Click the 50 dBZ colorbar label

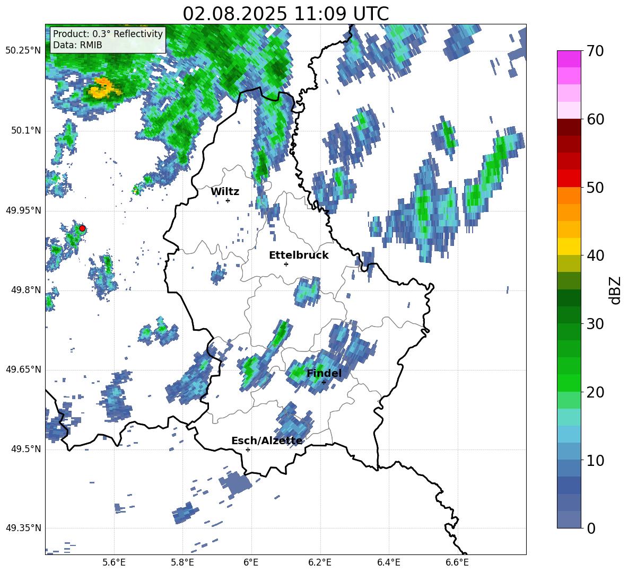595,187
